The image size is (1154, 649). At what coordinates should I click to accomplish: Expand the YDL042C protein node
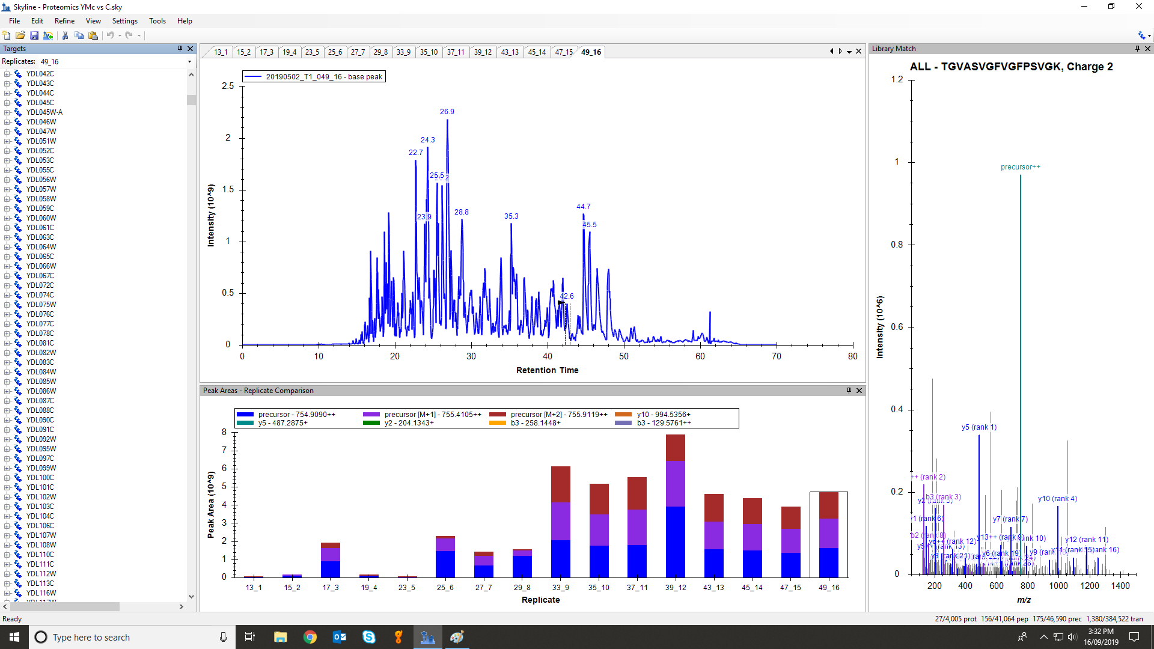(x=7, y=74)
